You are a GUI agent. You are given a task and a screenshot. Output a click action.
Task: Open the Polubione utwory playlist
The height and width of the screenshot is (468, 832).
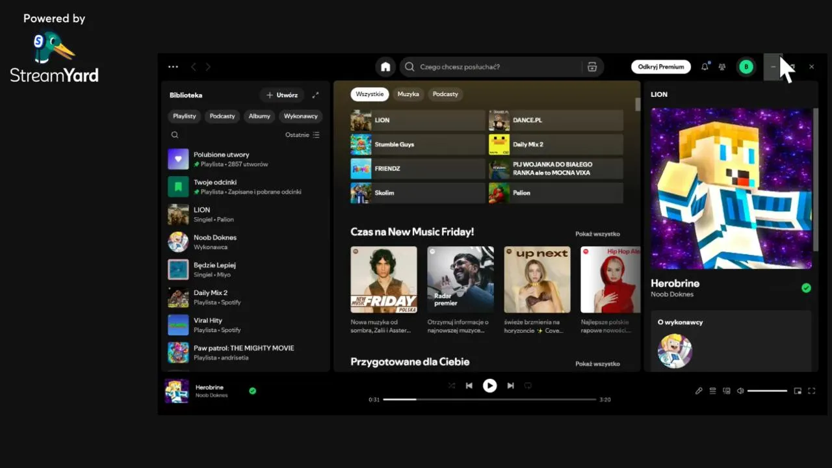coord(246,159)
